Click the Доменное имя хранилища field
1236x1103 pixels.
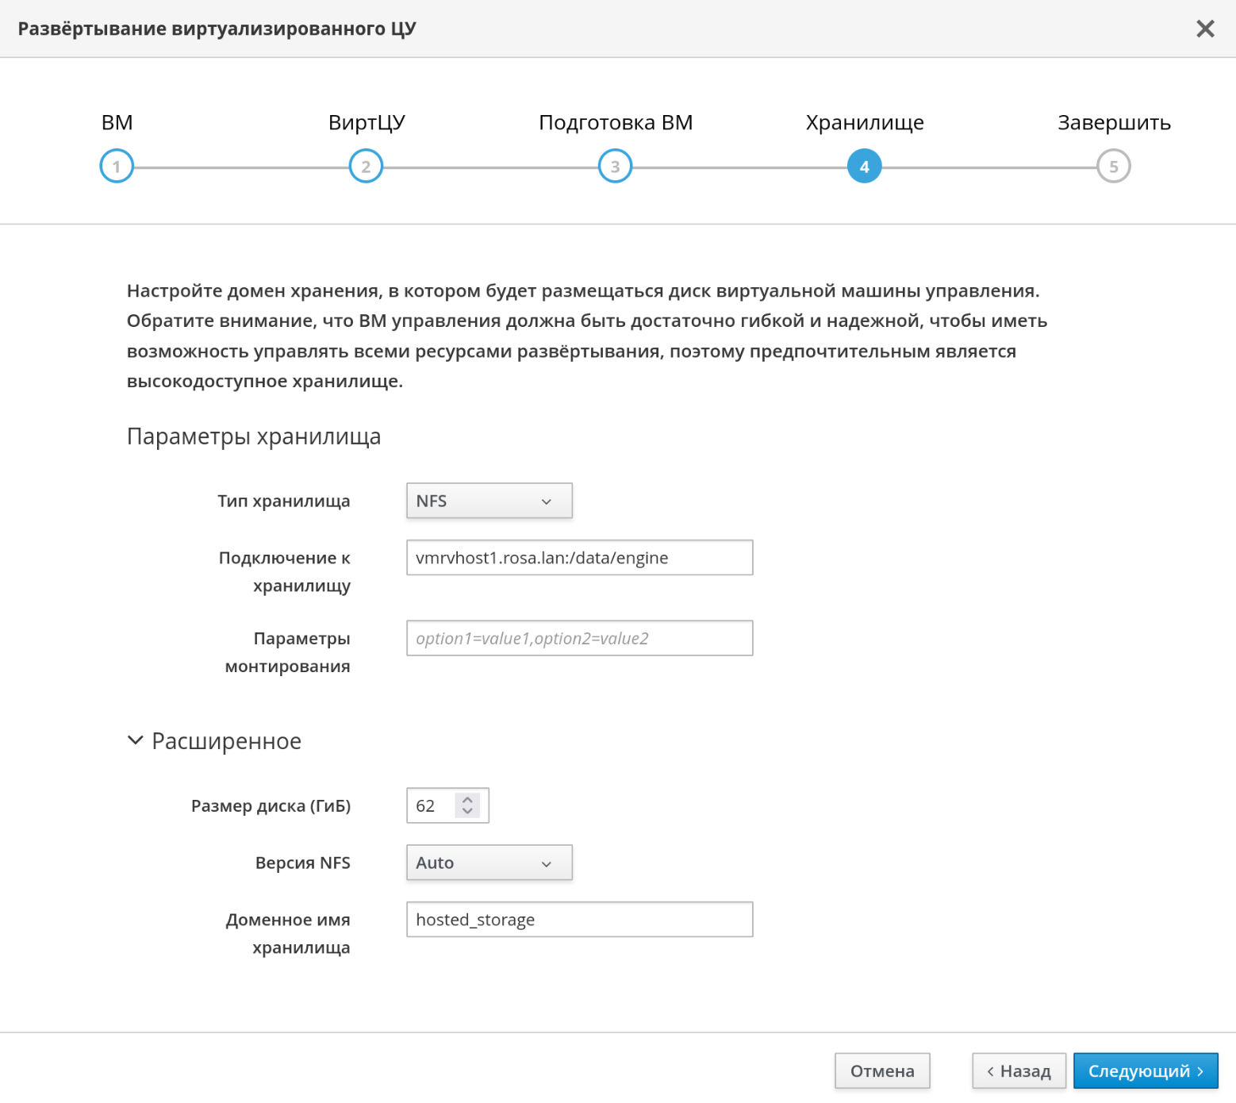click(x=579, y=920)
